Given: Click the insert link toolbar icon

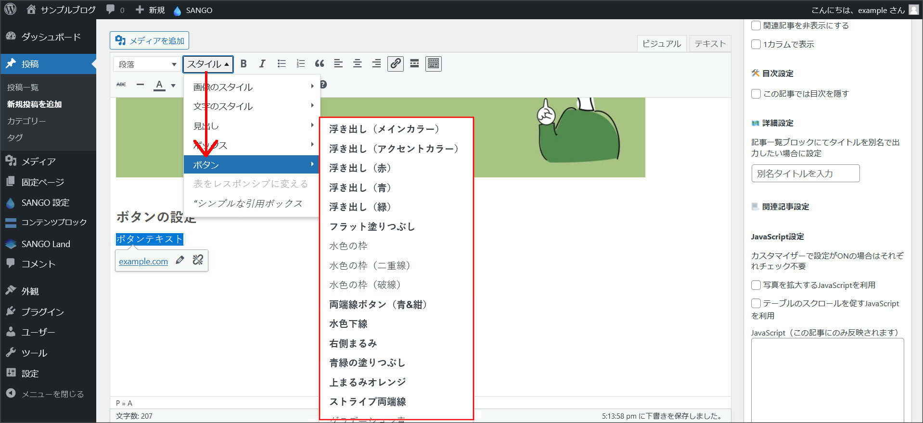Looking at the screenshot, I should pyautogui.click(x=396, y=64).
